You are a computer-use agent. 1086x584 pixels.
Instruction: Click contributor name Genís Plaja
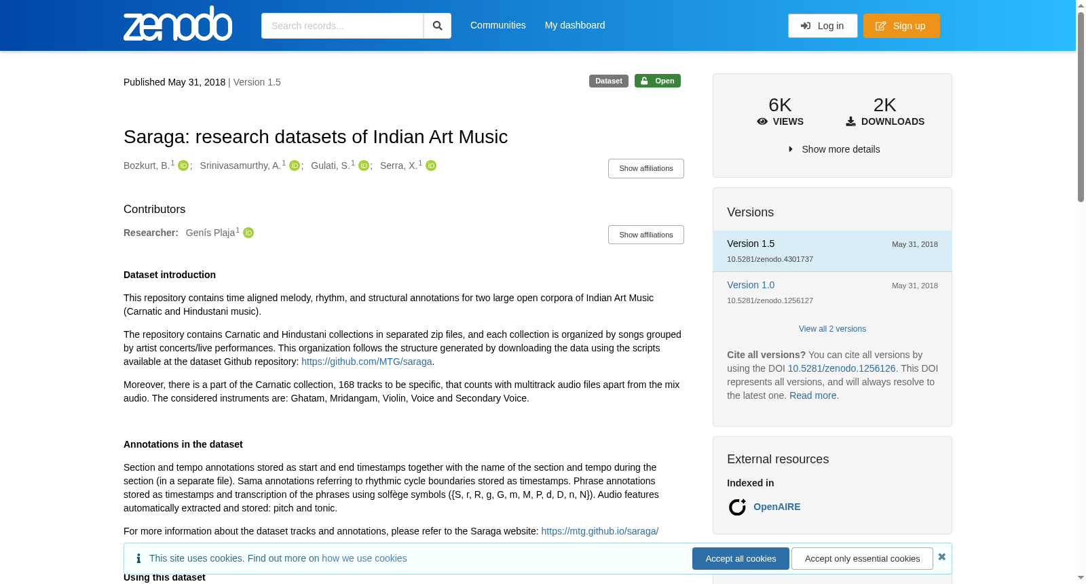(x=210, y=233)
